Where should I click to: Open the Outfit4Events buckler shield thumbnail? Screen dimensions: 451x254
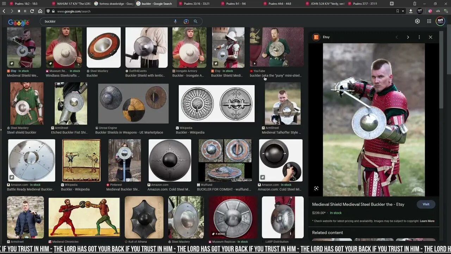pos(147,47)
